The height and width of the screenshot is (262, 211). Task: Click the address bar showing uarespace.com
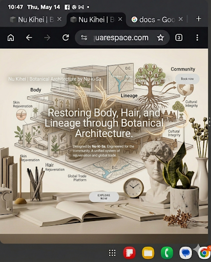tap(122, 37)
